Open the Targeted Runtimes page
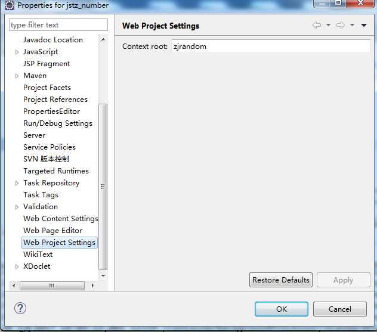The image size is (377, 332). [55, 171]
